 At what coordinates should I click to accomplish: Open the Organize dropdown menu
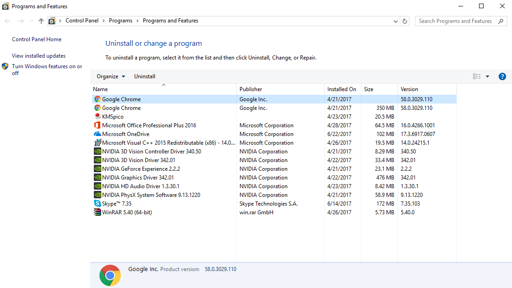(111, 76)
